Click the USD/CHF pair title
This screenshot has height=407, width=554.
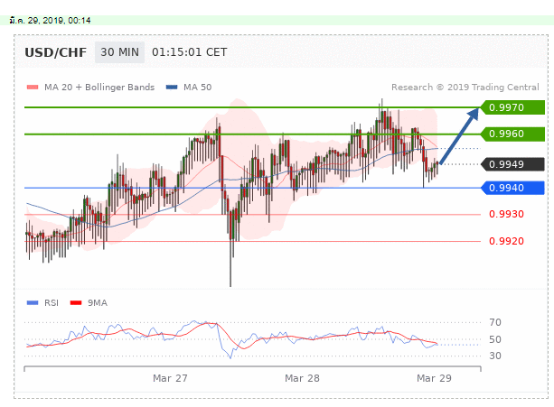tap(55, 52)
